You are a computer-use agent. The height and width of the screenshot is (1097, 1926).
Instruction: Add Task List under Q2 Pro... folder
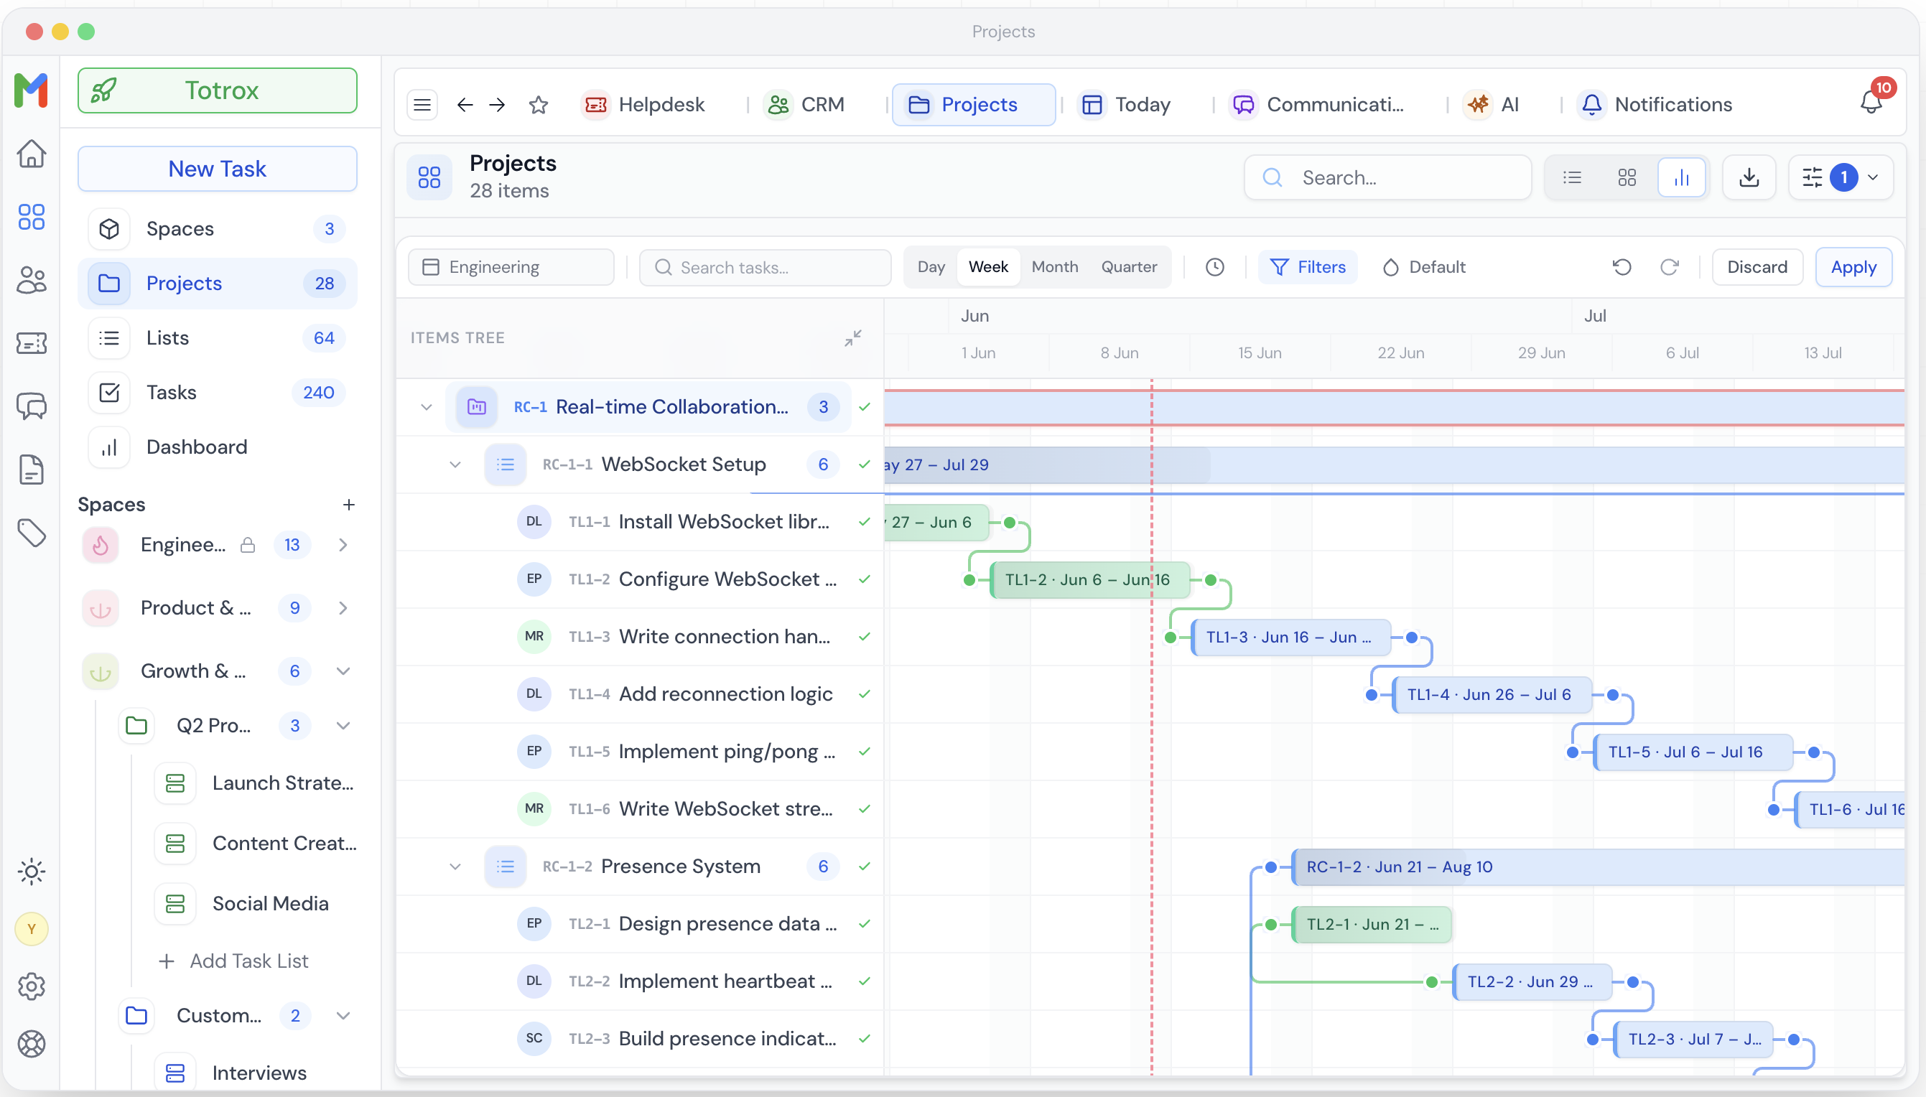click(233, 961)
